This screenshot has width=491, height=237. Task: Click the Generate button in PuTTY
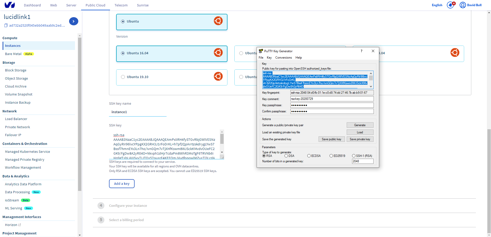pos(360,125)
